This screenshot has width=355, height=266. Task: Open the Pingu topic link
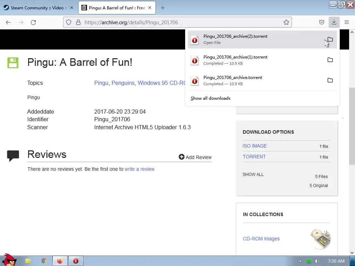click(101, 83)
